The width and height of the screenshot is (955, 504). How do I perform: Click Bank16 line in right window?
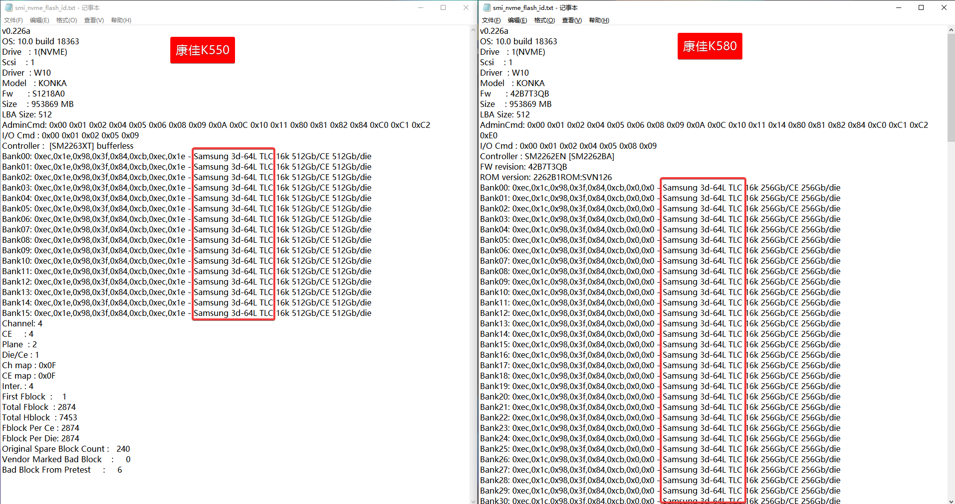coord(660,355)
